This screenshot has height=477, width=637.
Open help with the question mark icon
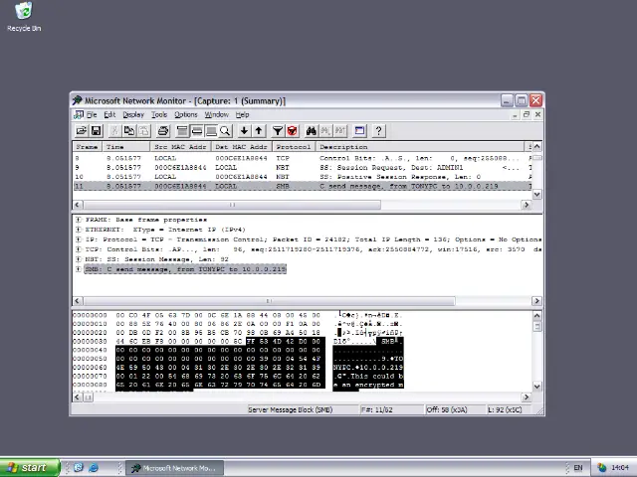(378, 130)
